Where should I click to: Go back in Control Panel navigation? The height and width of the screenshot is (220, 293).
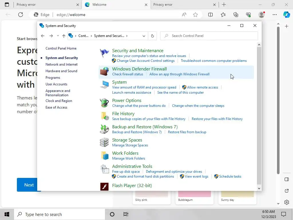(43, 36)
